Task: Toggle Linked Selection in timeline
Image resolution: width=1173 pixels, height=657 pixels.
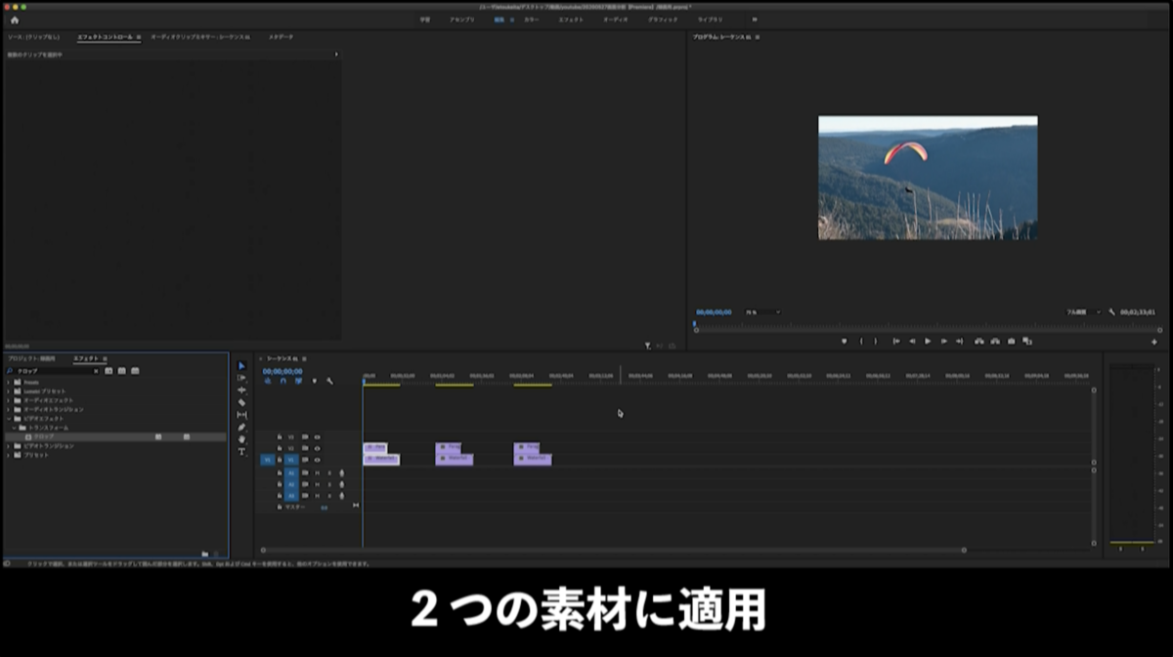Action: pos(298,381)
